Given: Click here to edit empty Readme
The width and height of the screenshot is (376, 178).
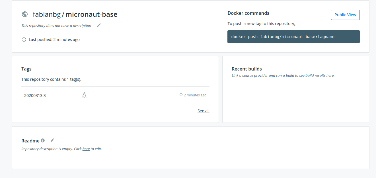Looking at the screenshot, I should (x=86, y=149).
